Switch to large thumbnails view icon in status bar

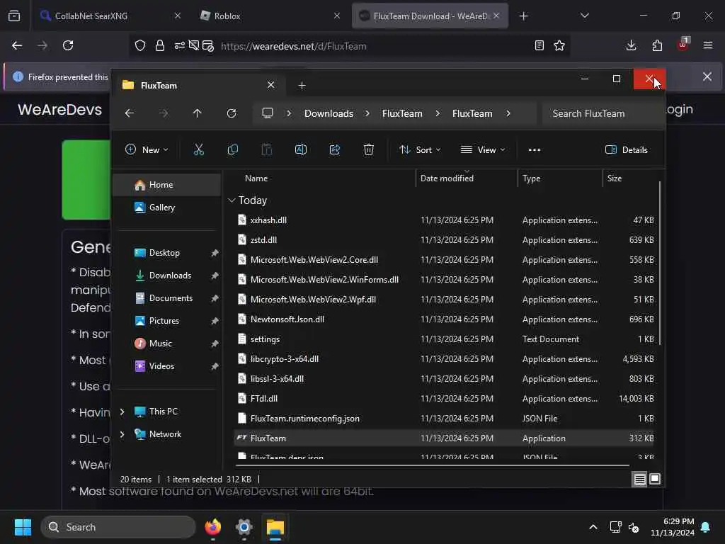[x=655, y=480]
